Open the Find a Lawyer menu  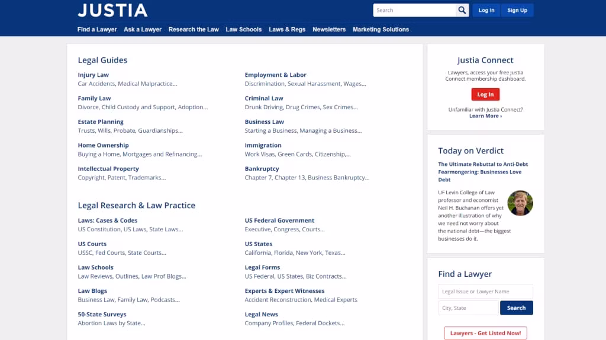97,30
